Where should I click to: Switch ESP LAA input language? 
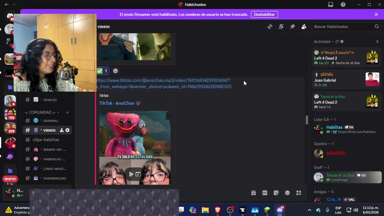pos(338,210)
